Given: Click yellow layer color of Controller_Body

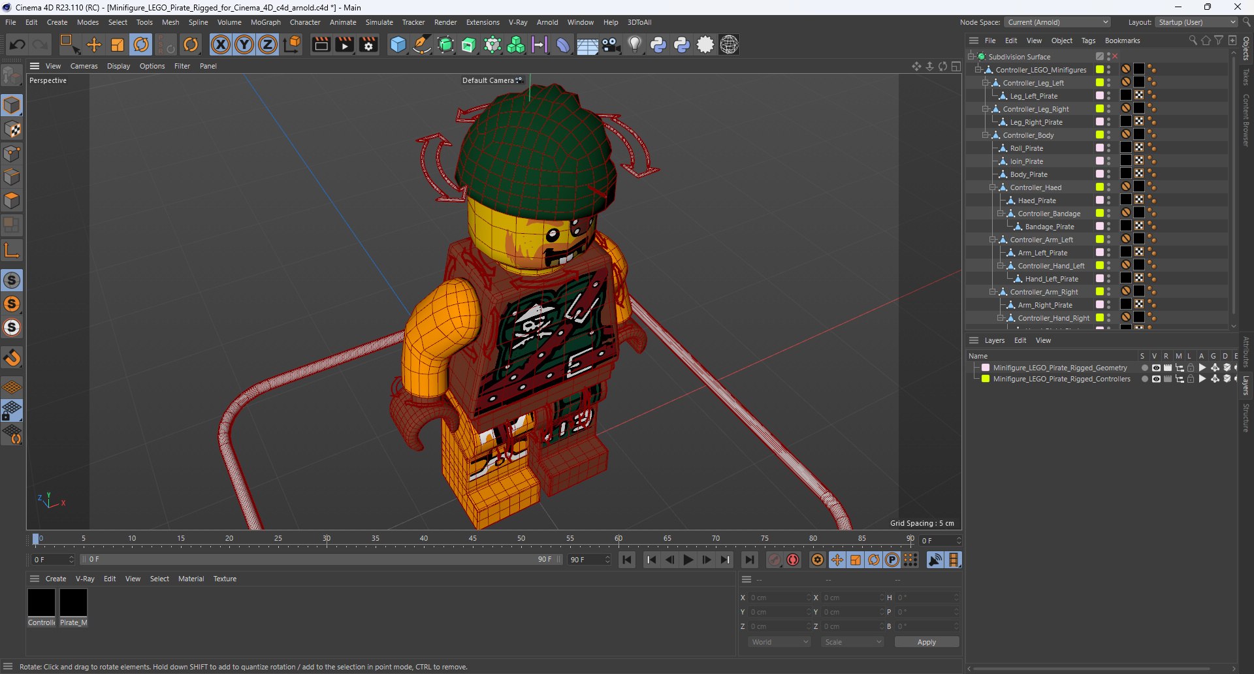Looking at the screenshot, I should 1100,135.
